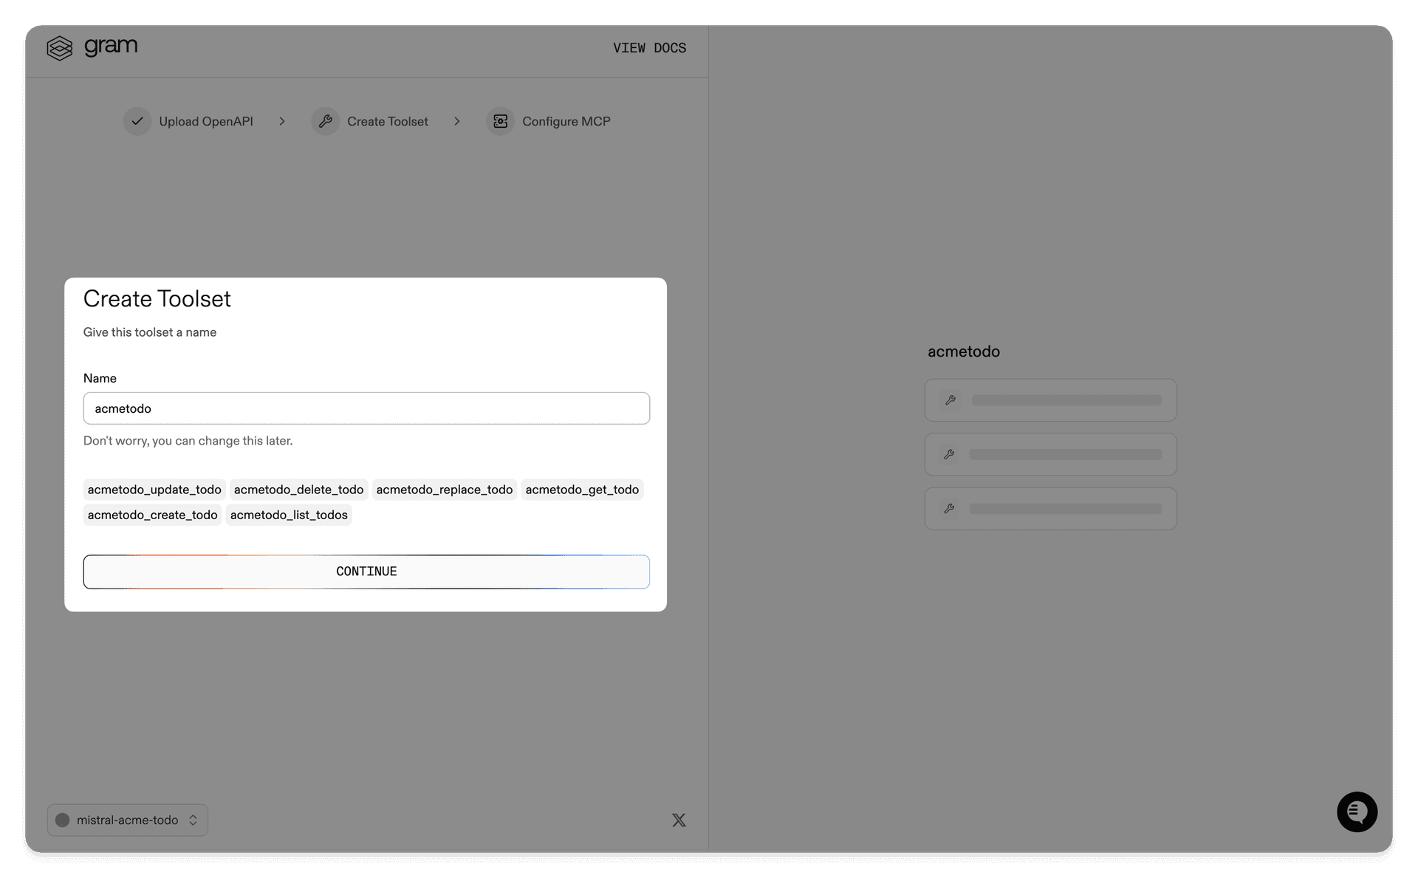The height and width of the screenshot is (878, 1418).
Task: Click the wrench icon on the middle acmetodo card
Action: coord(951,453)
